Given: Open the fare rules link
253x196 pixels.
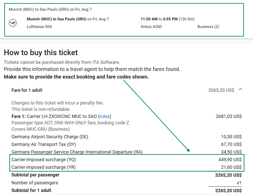Looking at the screenshot, I should click(104, 116).
